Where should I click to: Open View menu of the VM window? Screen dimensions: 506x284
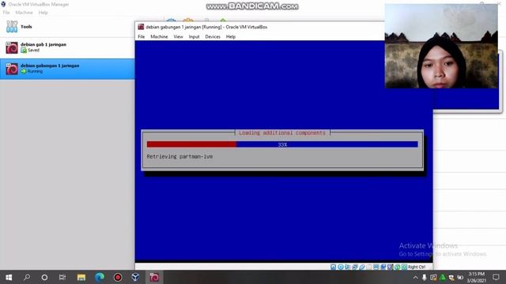pos(178,37)
